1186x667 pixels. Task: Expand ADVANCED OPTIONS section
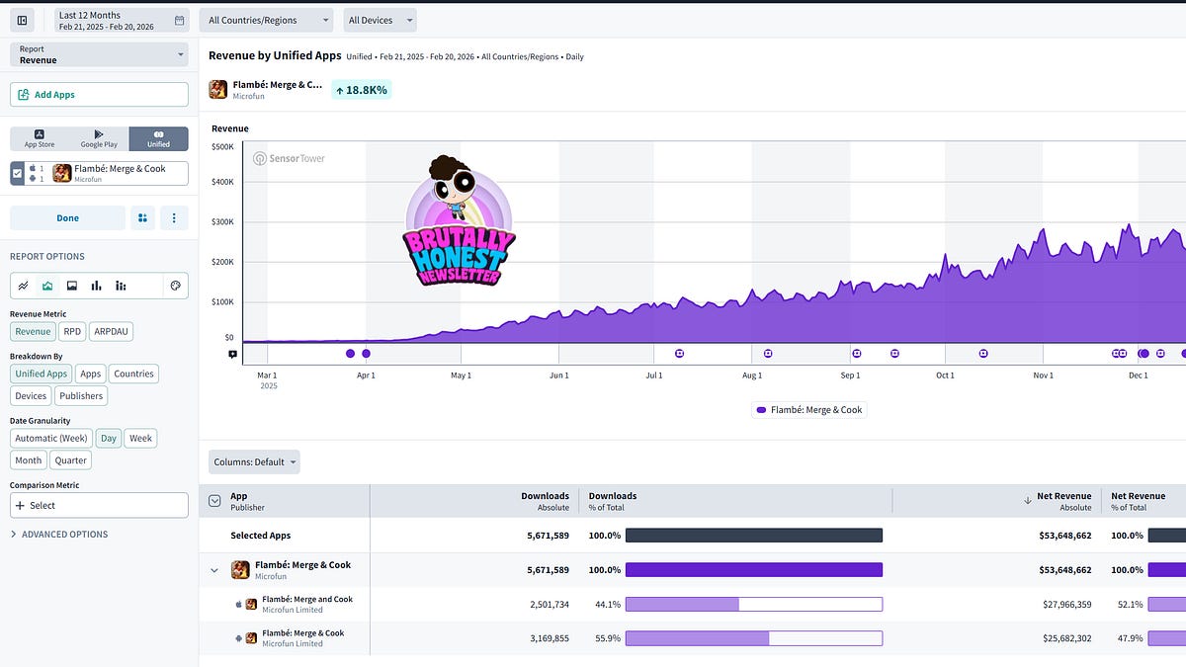tap(59, 534)
